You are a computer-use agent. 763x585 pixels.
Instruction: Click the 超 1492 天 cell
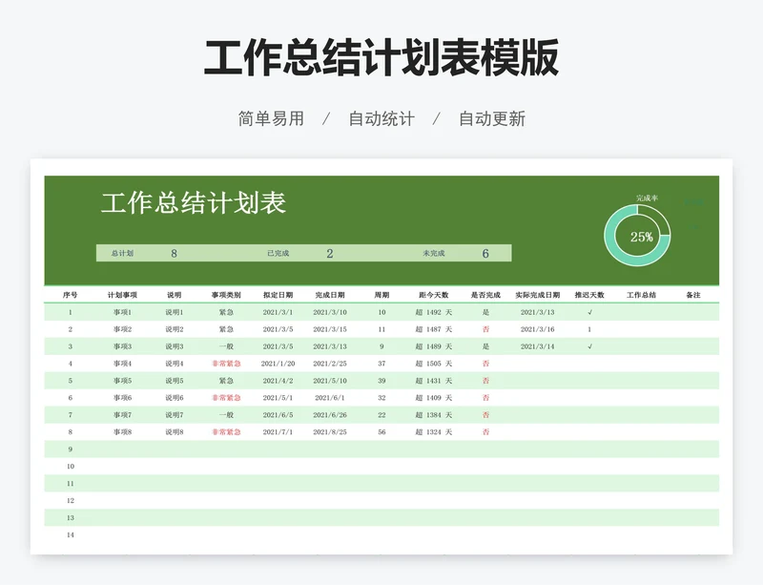coord(434,312)
